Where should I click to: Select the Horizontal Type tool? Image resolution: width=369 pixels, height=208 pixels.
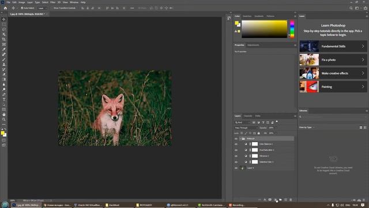(4, 99)
